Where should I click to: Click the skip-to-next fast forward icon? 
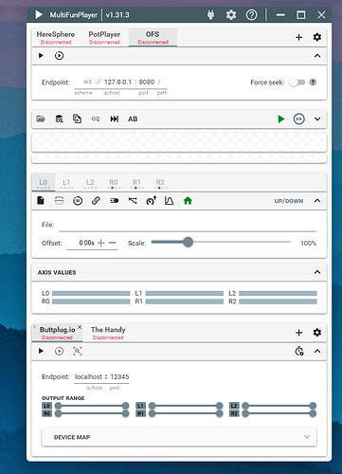[114, 118]
